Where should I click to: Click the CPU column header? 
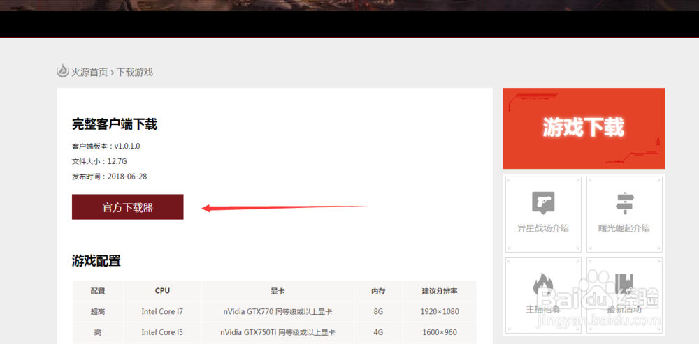(162, 291)
